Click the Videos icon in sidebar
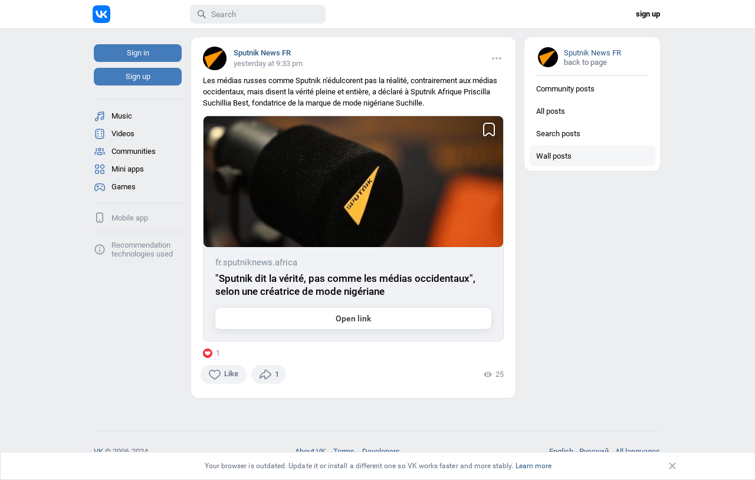 (x=100, y=134)
